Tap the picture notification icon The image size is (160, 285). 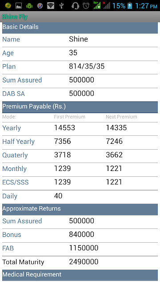pyautogui.click(x=19, y=6)
